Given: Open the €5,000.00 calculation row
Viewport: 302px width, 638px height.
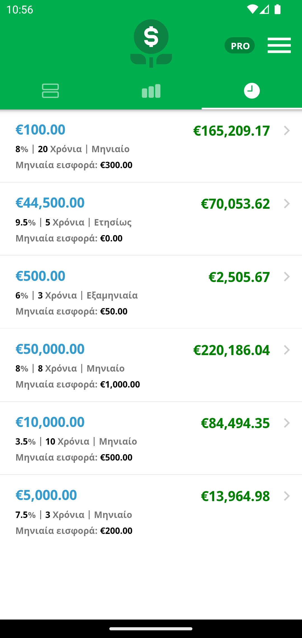Looking at the screenshot, I should pos(151,511).
